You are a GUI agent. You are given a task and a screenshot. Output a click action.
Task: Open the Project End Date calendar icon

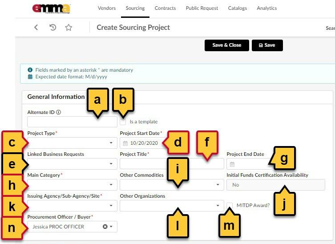[232, 164]
